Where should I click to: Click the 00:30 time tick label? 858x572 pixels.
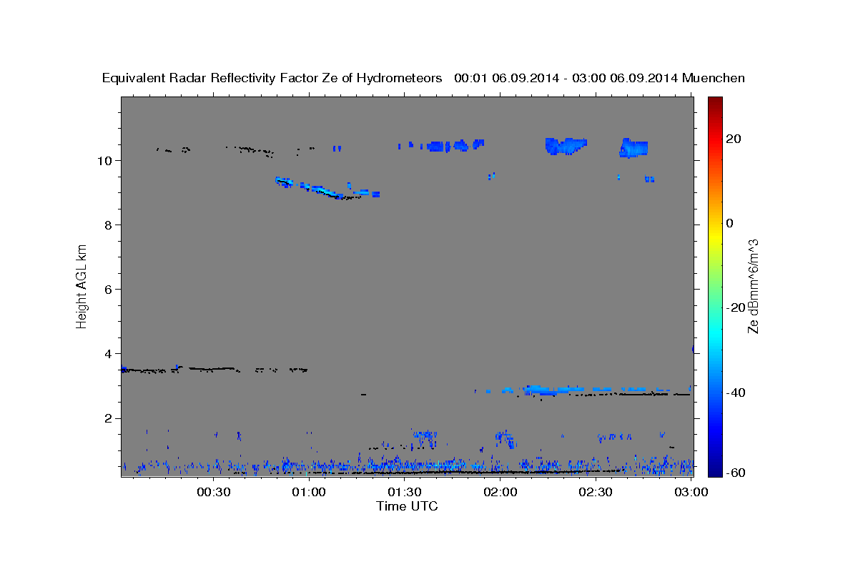pos(214,492)
